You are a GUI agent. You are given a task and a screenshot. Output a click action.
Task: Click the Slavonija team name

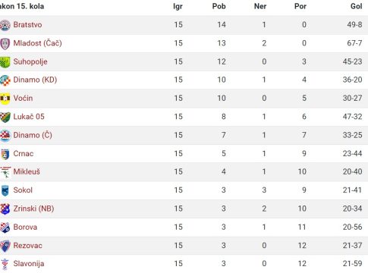(29, 264)
